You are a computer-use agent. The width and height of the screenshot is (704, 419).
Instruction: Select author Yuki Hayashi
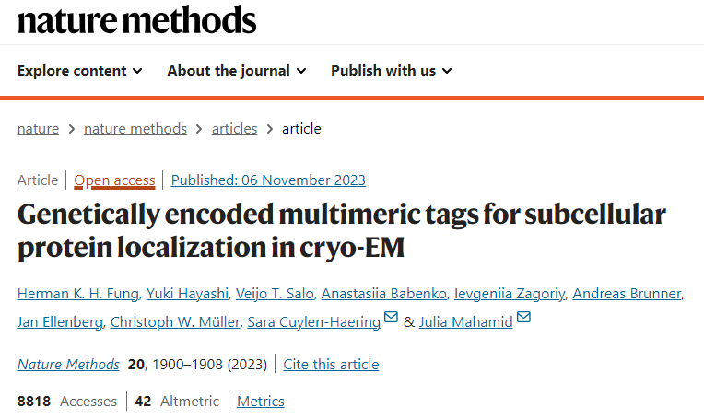[x=187, y=294]
